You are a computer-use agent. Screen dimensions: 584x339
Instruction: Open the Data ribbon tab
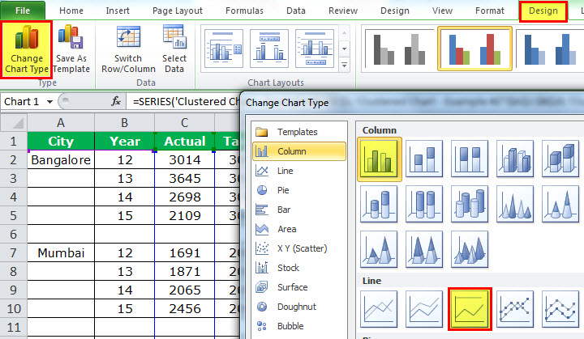pos(296,11)
